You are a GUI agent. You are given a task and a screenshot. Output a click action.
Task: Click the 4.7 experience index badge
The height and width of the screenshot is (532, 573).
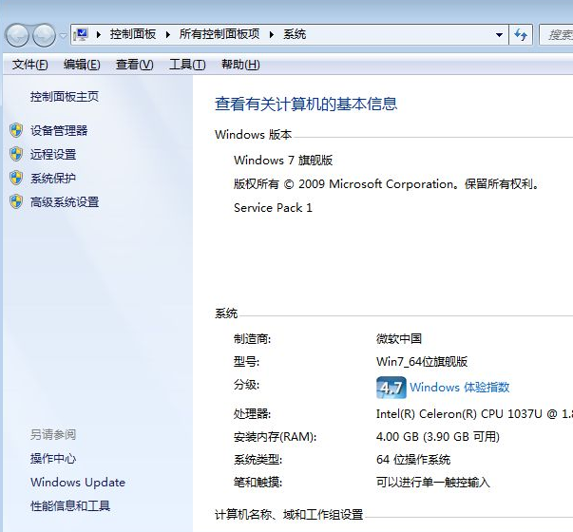391,388
